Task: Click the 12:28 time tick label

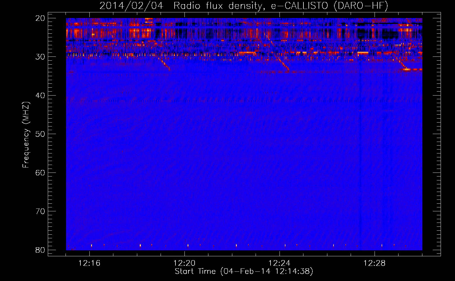Action: point(375,263)
